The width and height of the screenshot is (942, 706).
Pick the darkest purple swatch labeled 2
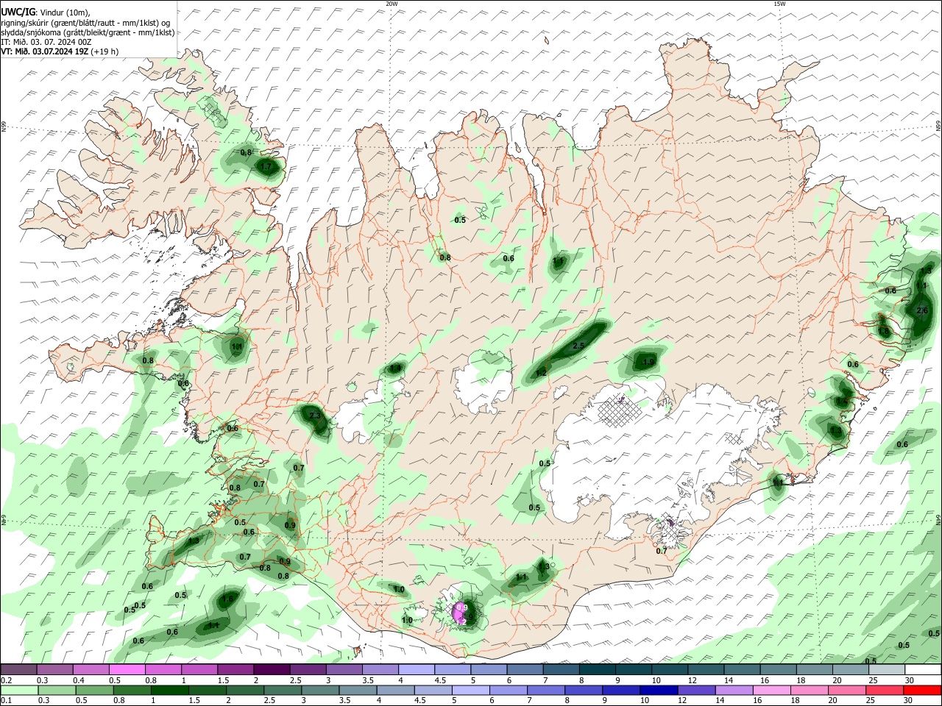(x=272, y=670)
